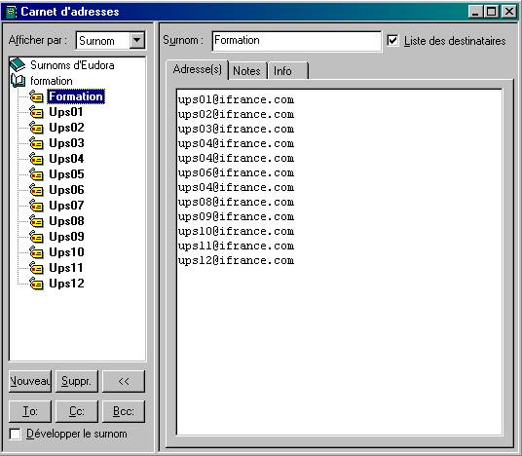Viewport: 522px width, 456px height.
Task: Open the Afficher par dropdown arrow
Action: 136,41
